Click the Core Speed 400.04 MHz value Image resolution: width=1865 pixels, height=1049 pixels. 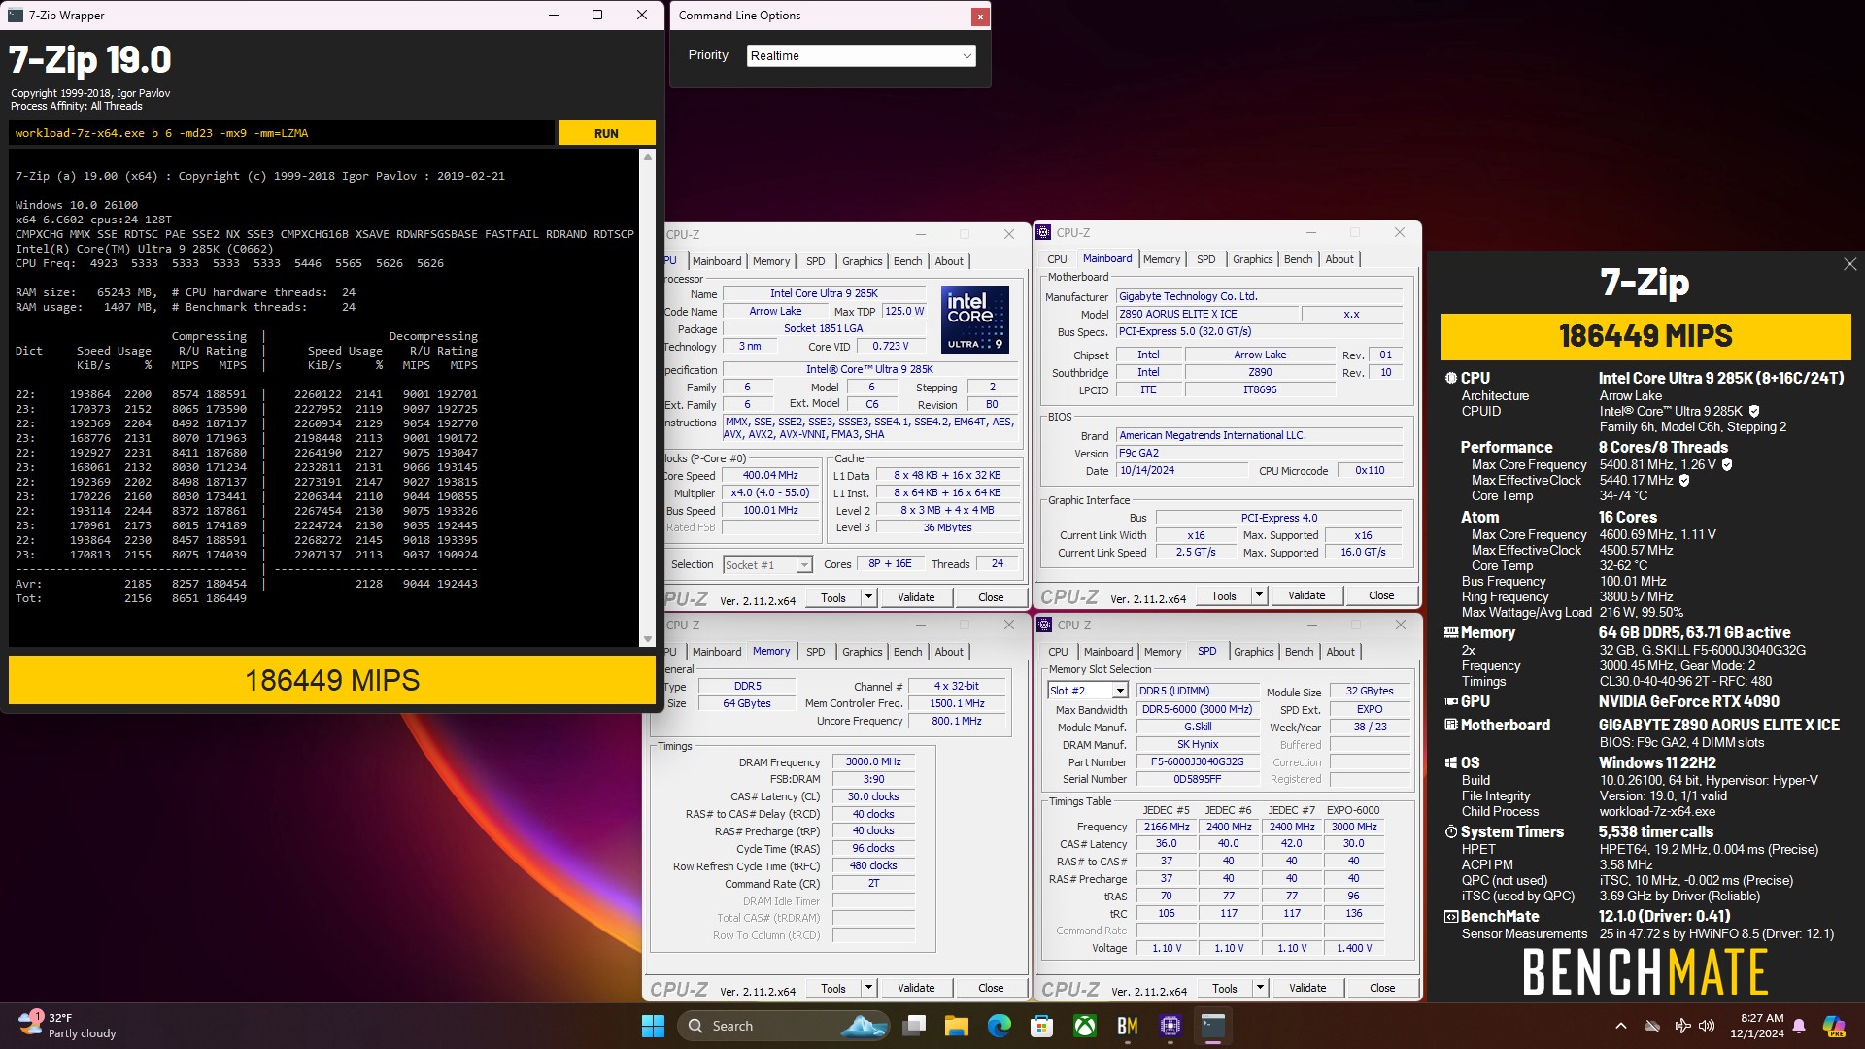[770, 476]
